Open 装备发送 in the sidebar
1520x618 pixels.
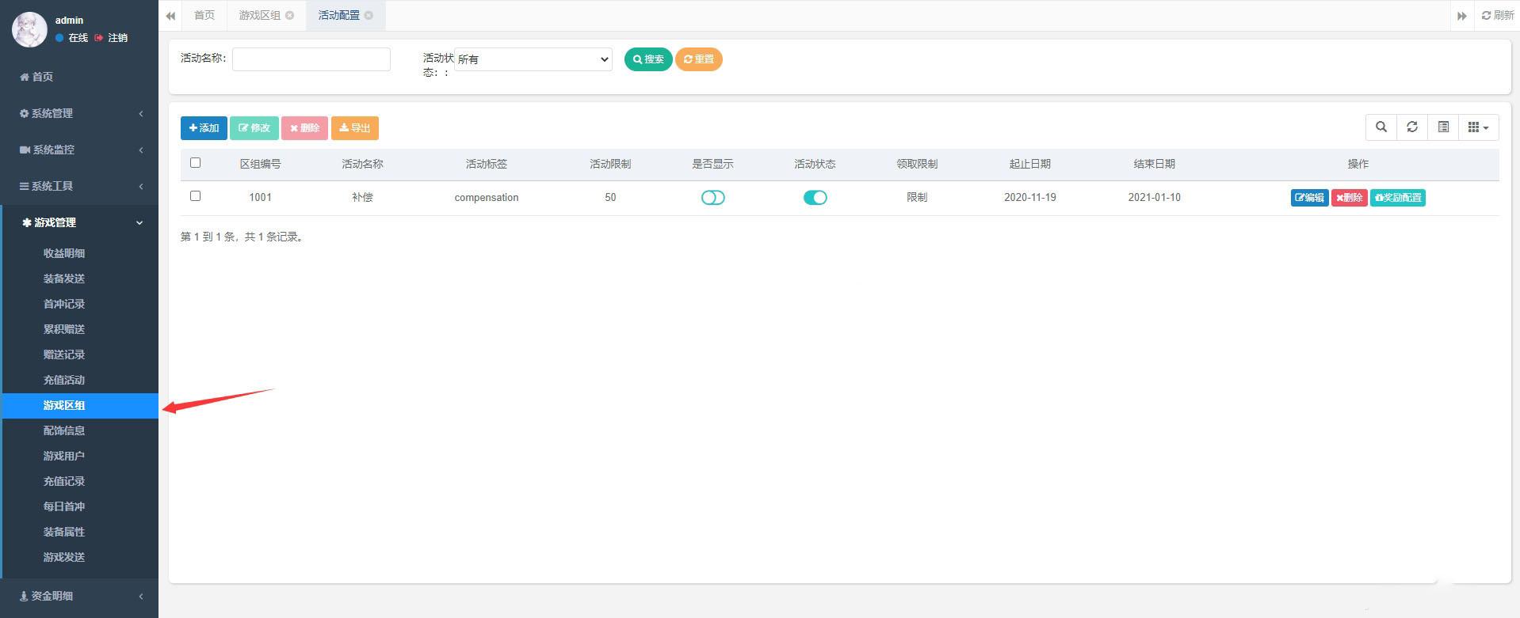click(64, 279)
